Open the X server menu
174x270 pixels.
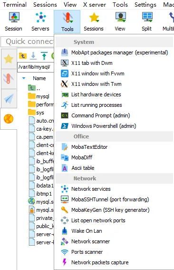(95, 5)
